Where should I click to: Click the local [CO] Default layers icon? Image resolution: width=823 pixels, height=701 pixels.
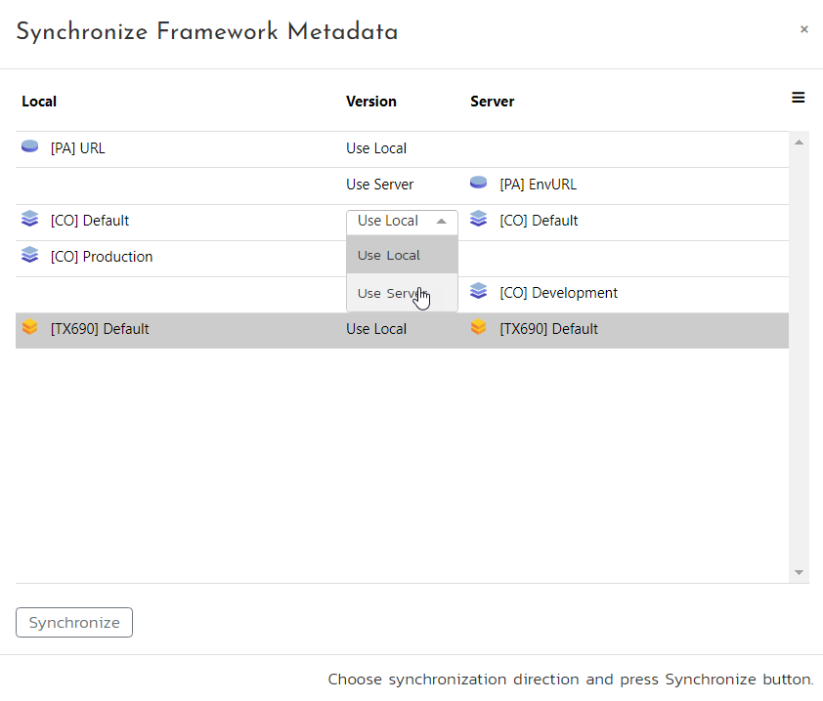[x=29, y=220]
